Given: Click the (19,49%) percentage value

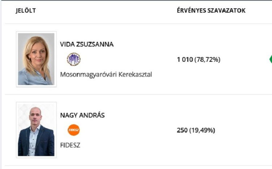Looking at the screenshot, I should point(202,130).
